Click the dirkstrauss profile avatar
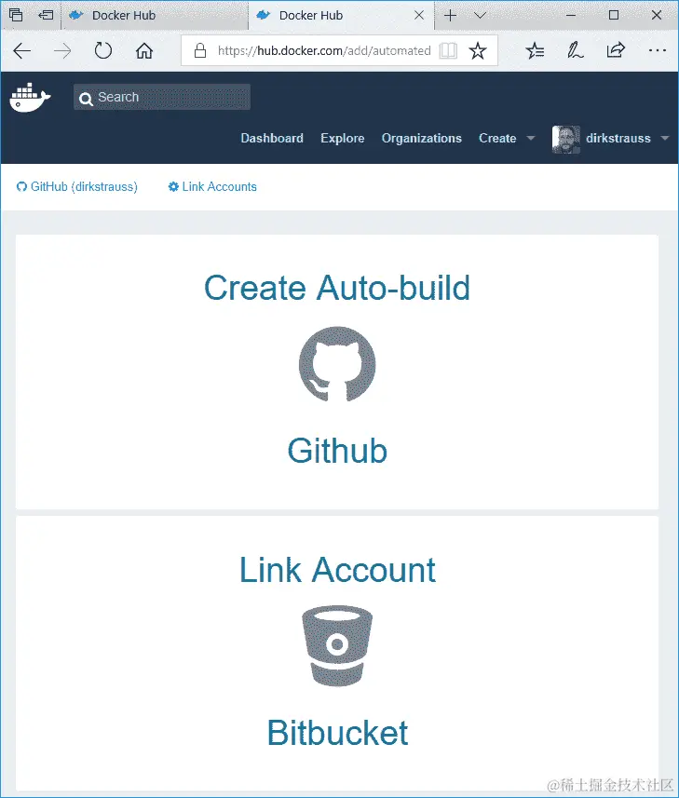The width and height of the screenshot is (679, 798). 566,139
